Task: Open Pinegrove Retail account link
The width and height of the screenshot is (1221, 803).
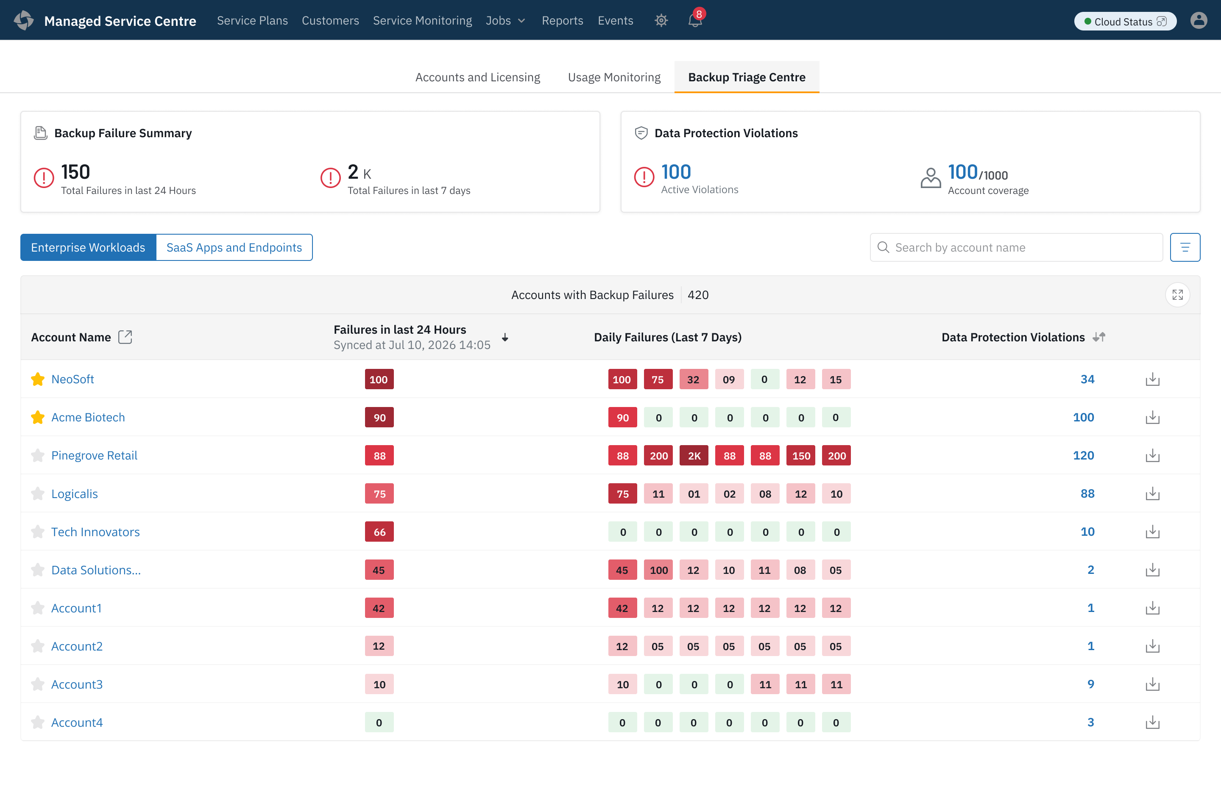Action: coord(95,456)
